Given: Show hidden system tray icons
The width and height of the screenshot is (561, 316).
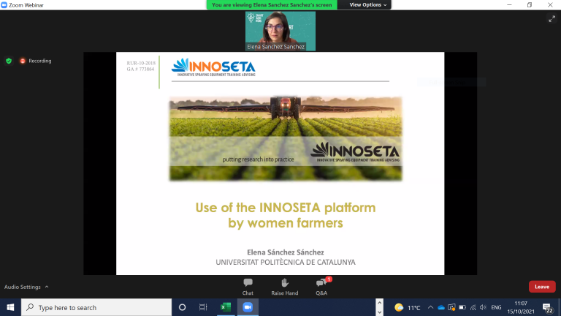Looking at the screenshot, I should pyautogui.click(x=431, y=307).
